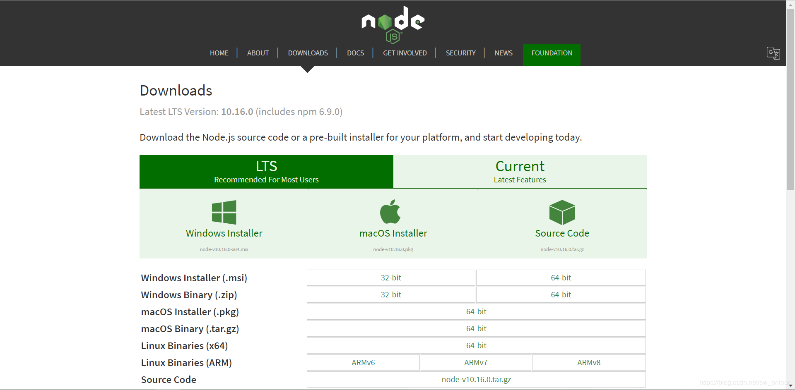Open the SECURITY nav item
Screen dimensions: 795x390
click(x=461, y=53)
